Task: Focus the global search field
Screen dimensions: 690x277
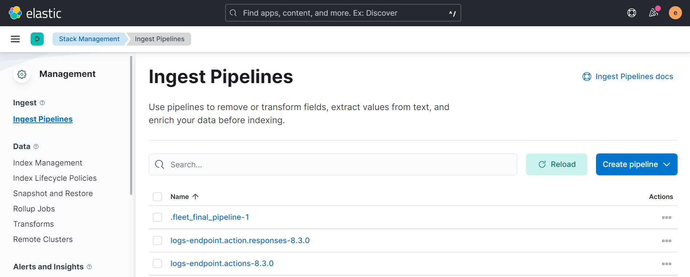Action: (343, 13)
